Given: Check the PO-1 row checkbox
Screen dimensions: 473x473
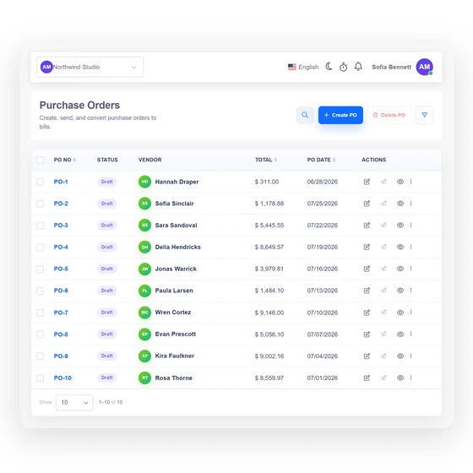Looking at the screenshot, I should pos(40,182).
